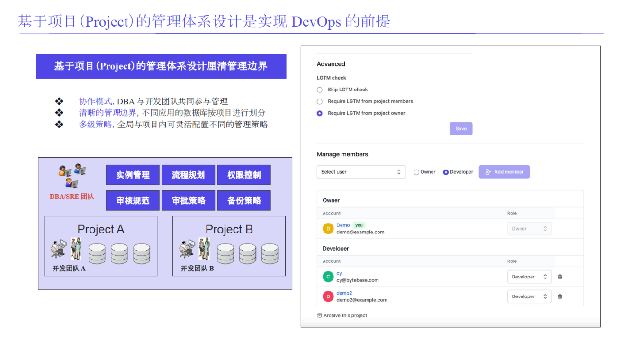Click the developer at desk icon in Project B
Screen dimensions: 630x341
(187, 249)
